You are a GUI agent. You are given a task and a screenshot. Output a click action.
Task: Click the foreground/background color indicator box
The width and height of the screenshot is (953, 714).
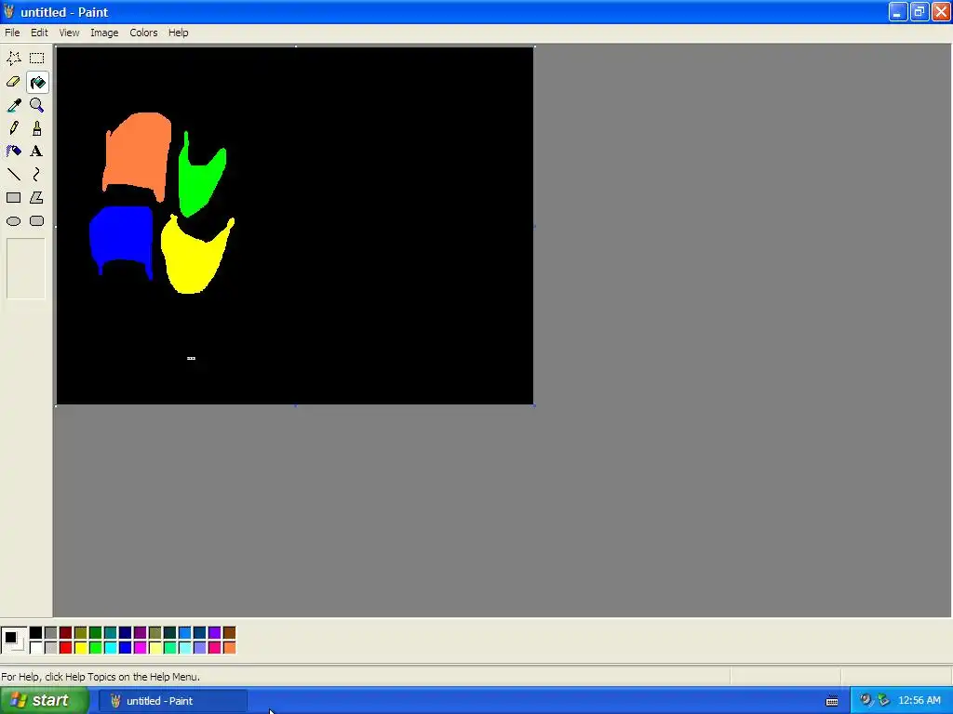coord(13,640)
